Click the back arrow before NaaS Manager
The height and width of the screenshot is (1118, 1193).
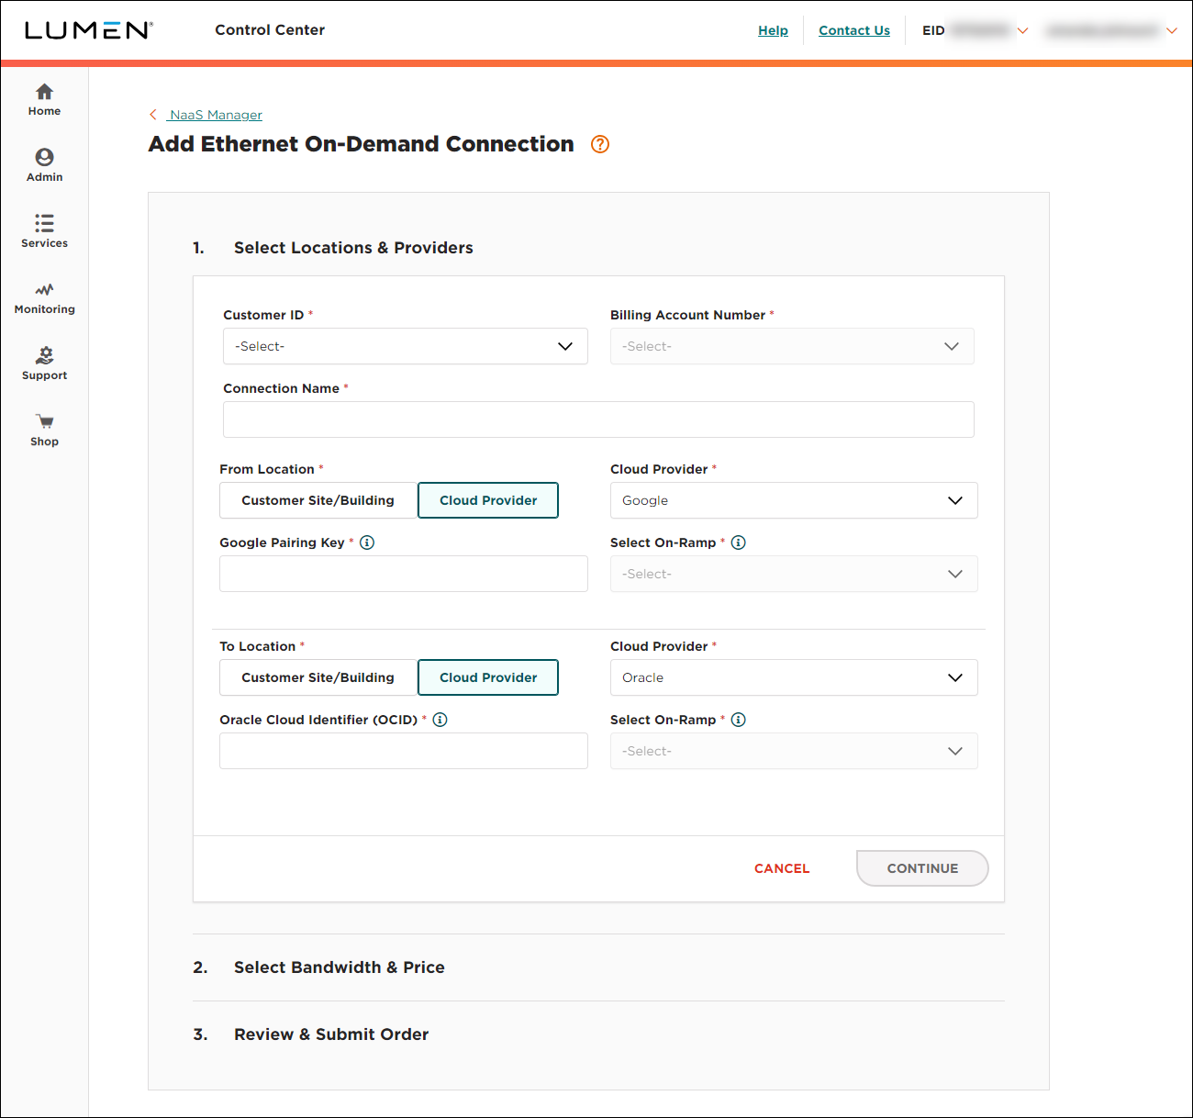(x=153, y=115)
